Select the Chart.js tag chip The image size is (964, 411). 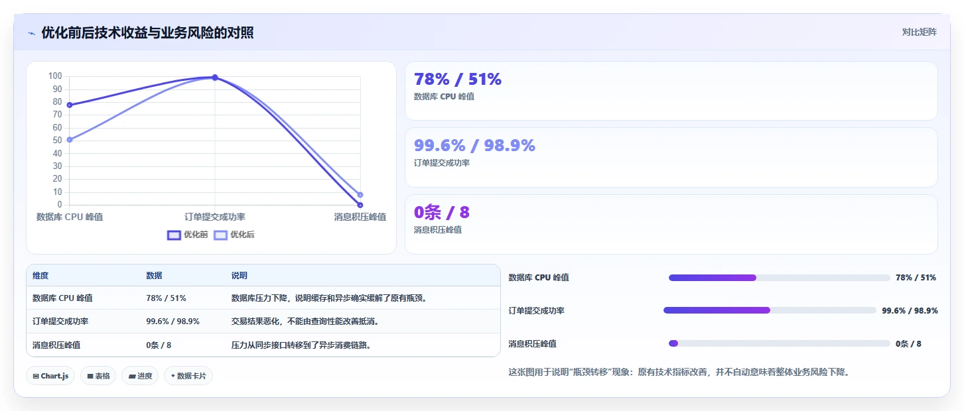[51, 376]
